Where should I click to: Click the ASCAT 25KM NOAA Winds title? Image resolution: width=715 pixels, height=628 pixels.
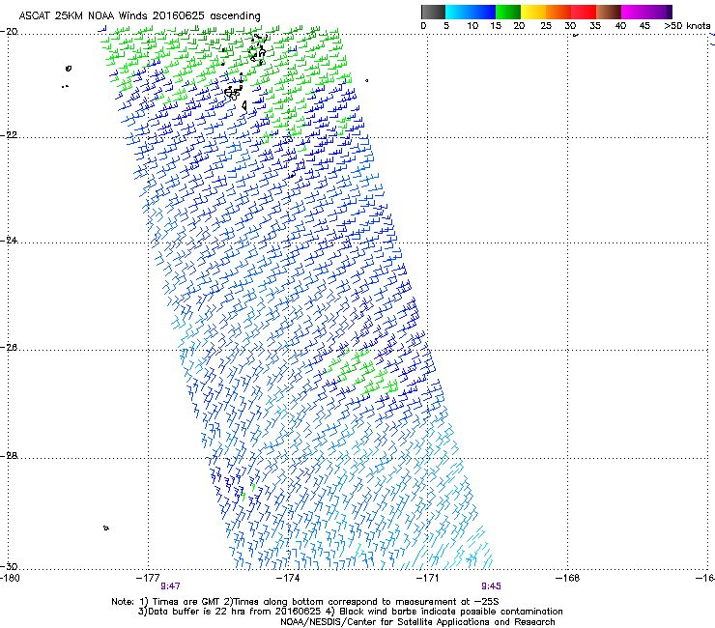pos(139,16)
